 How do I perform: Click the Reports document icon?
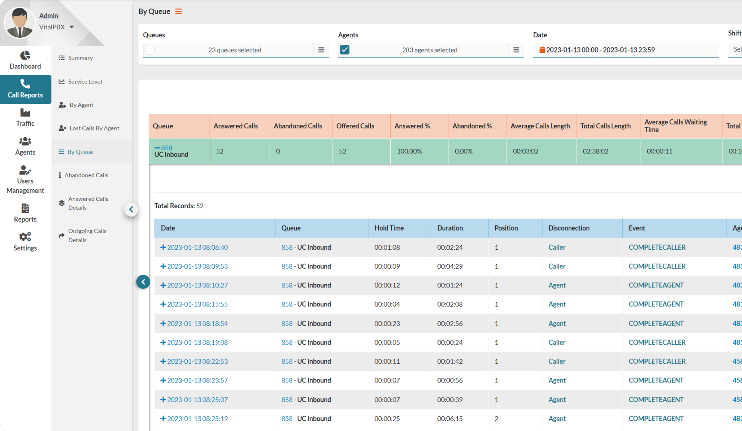pyautogui.click(x=25, y=208)
